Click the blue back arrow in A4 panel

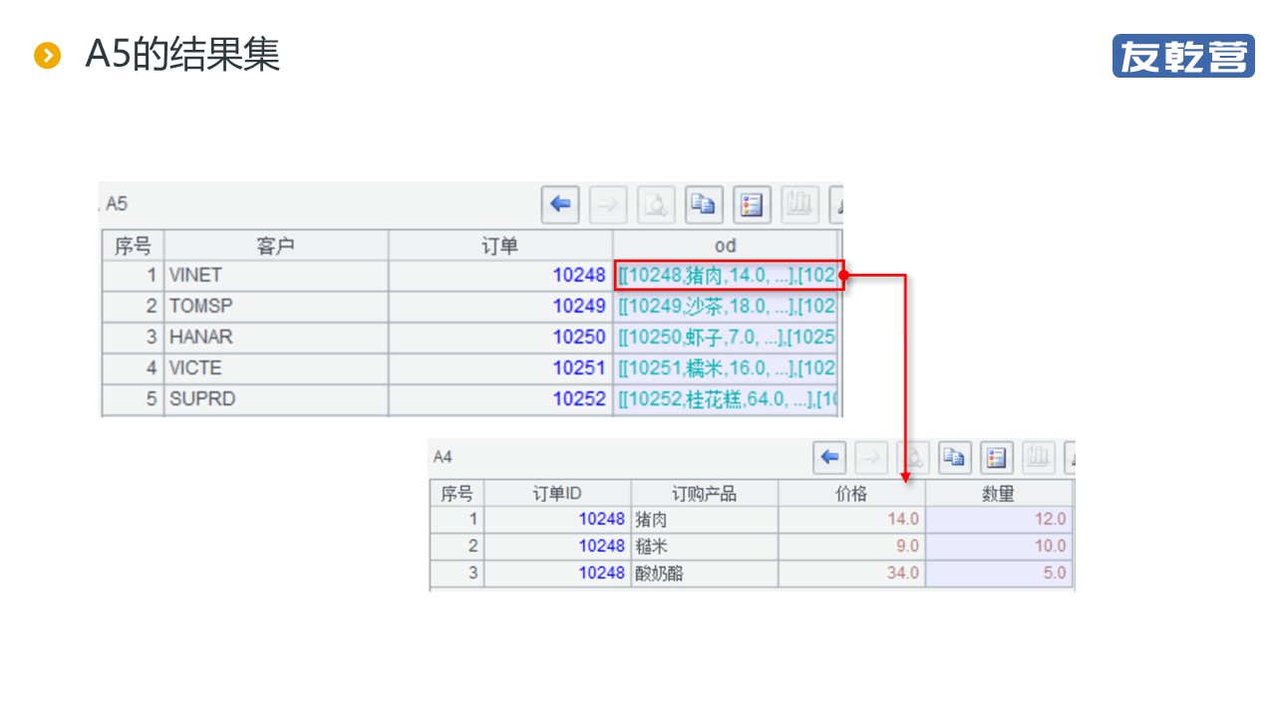(x=830, y=458)
